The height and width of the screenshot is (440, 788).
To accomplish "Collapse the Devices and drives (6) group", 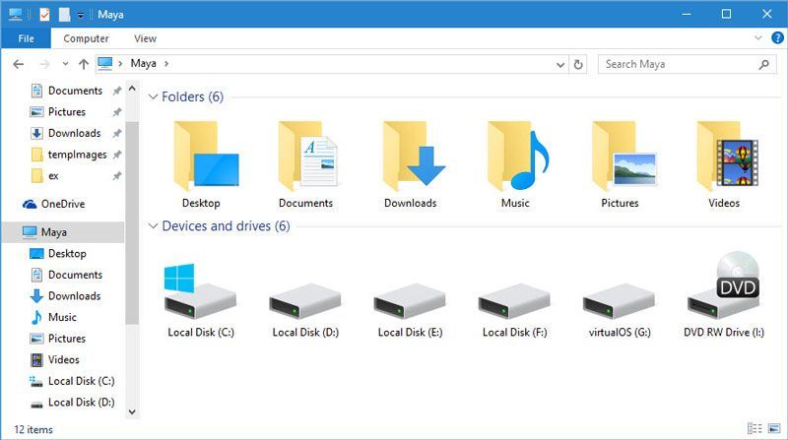I will 154,226.
